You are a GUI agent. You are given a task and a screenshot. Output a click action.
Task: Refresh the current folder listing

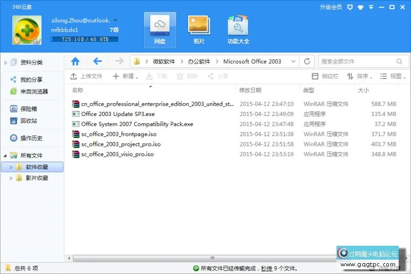(x=307, y=62)
